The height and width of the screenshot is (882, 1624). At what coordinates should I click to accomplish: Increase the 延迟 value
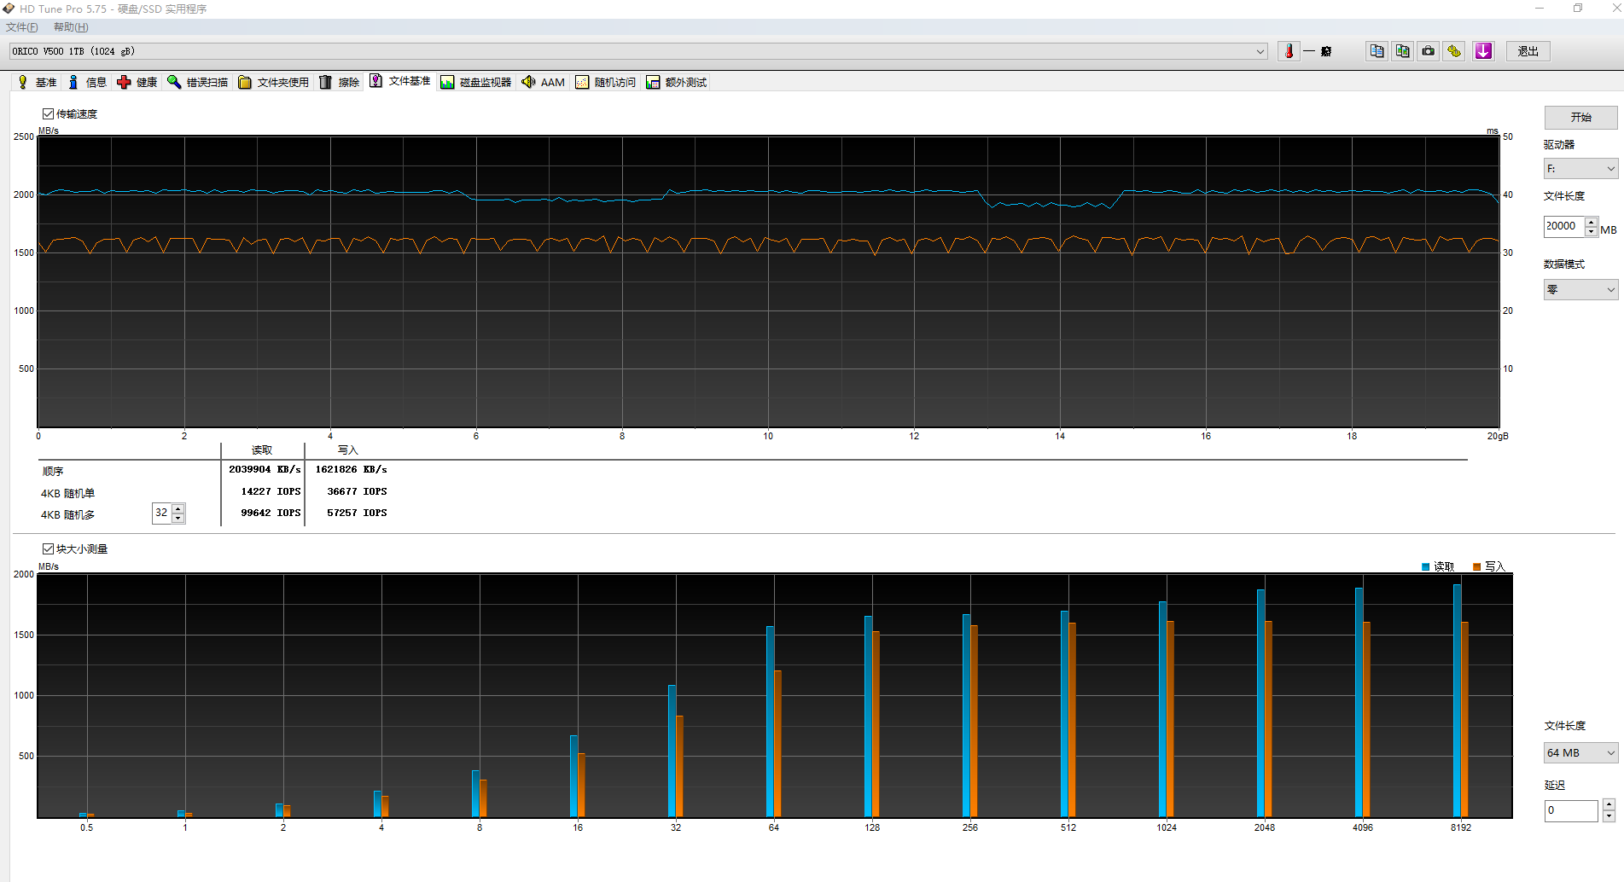tap(1609, 805)
